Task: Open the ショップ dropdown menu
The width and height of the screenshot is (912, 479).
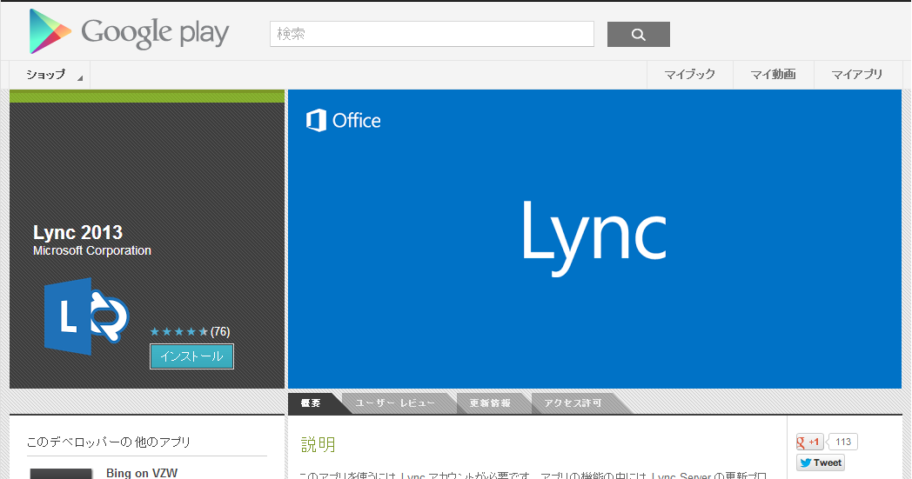Action: (x=50, y=75)
